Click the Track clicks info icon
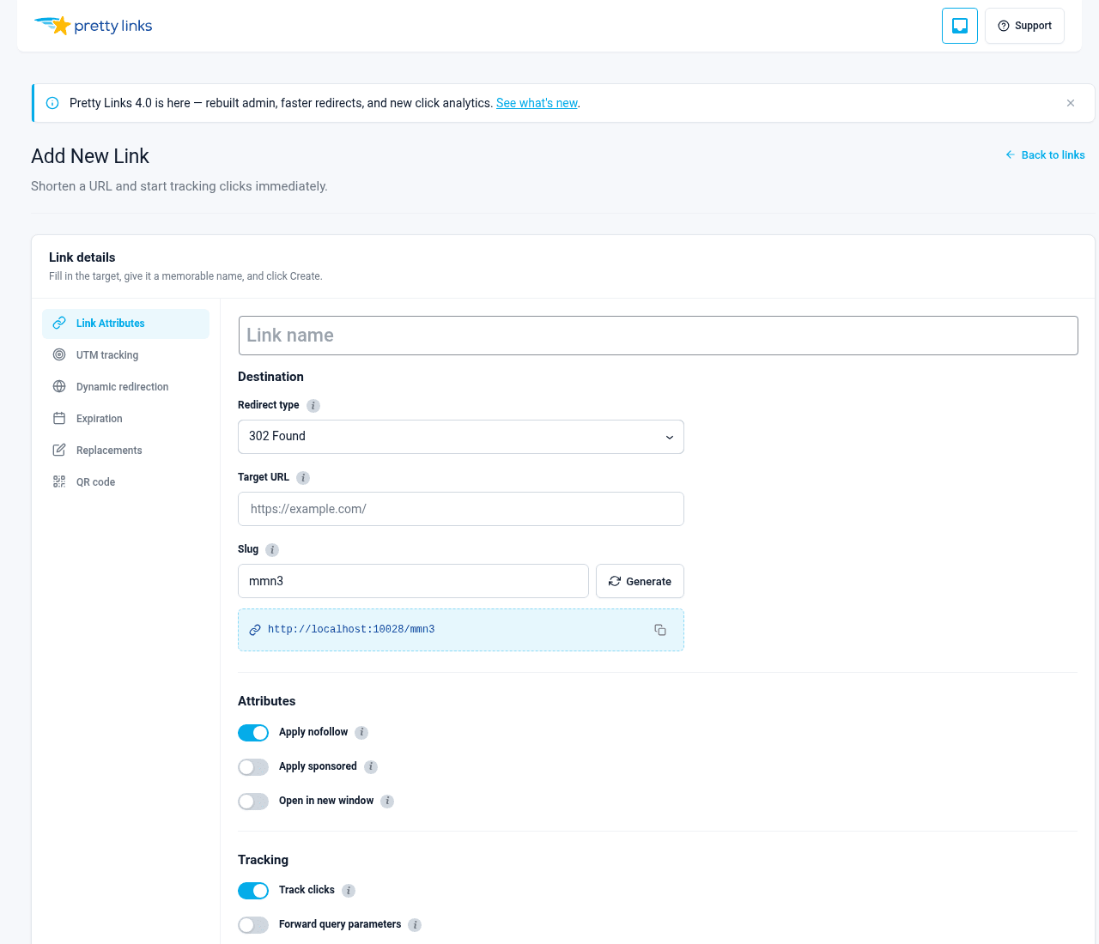 [349, 891]
